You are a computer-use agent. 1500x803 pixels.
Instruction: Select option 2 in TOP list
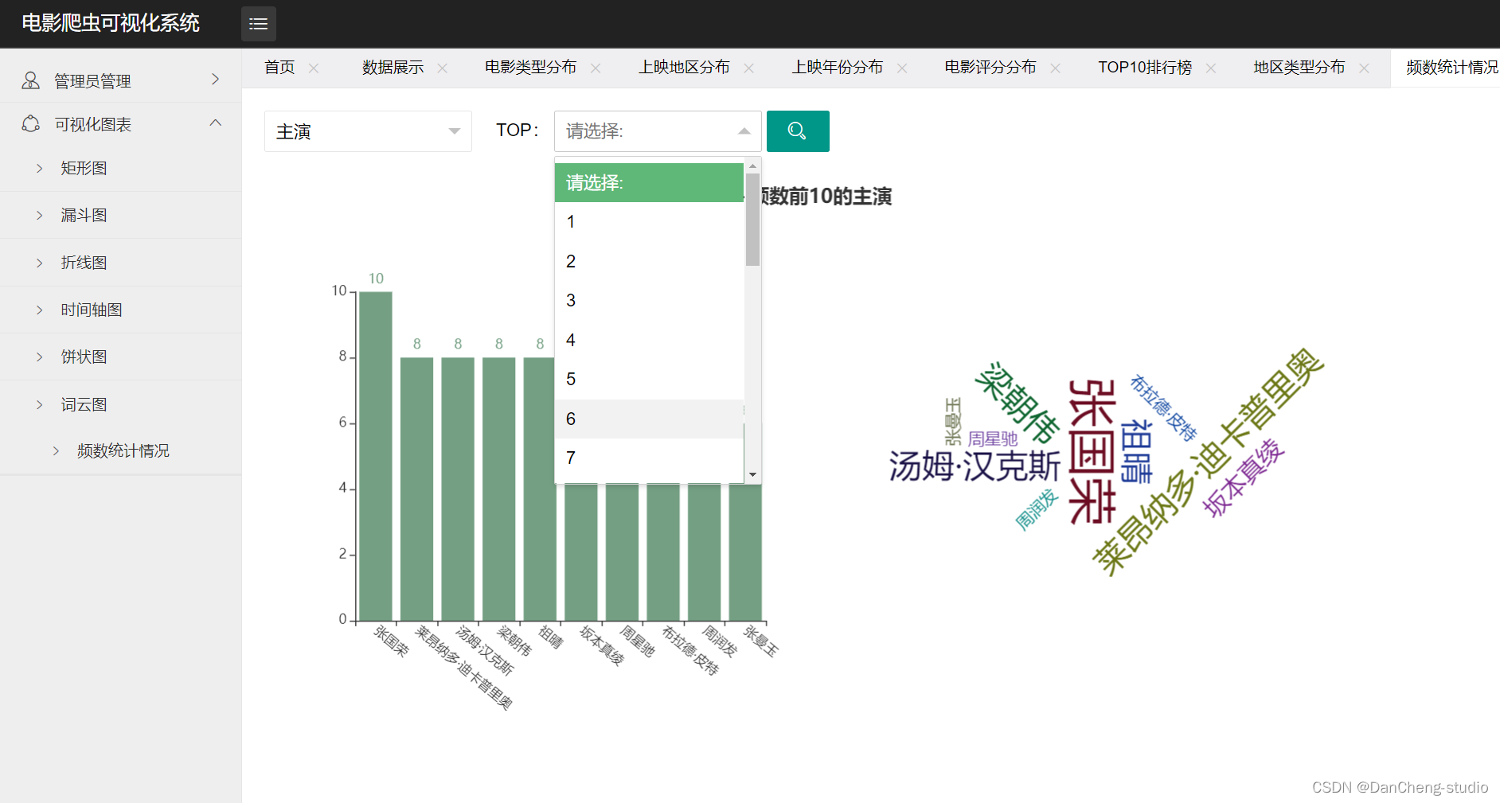point(649,261)
